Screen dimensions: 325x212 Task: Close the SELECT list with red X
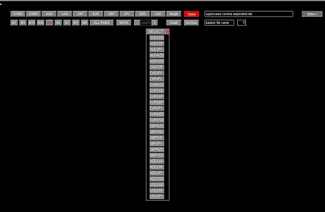[166, 32]
